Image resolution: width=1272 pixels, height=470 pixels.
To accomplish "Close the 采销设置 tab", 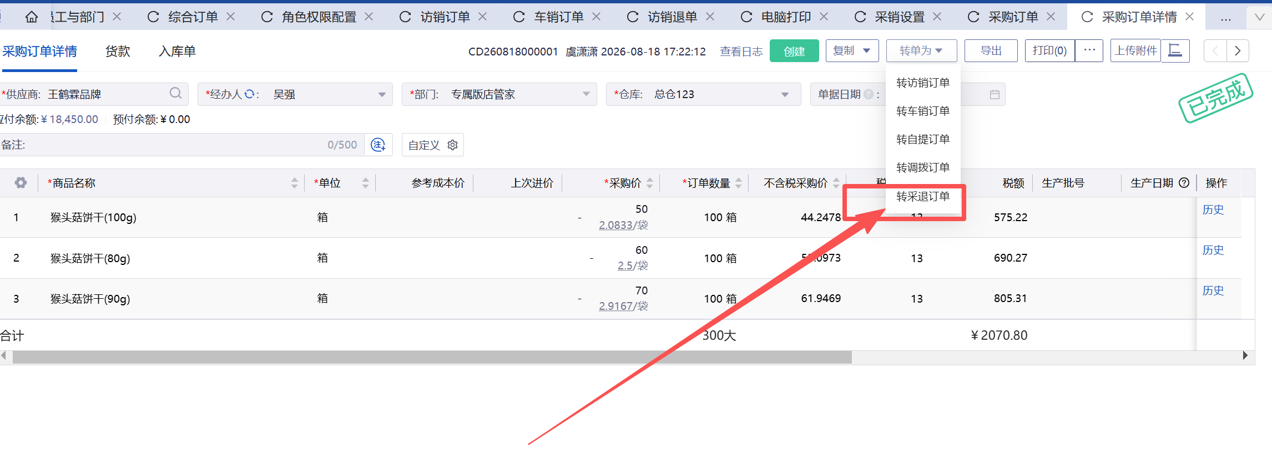I will [x=937, y=17].
